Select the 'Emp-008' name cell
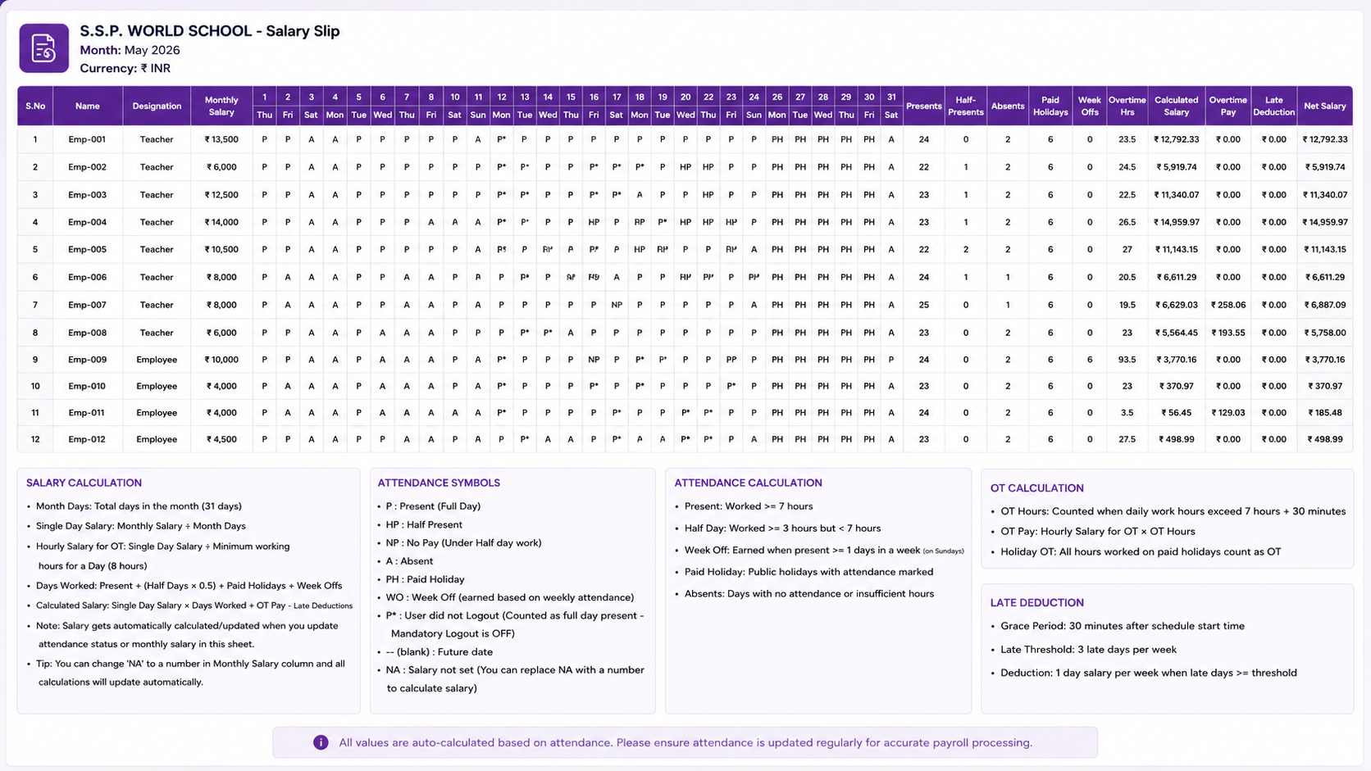This screenshot has width=1371, height=771. (87, 333)
